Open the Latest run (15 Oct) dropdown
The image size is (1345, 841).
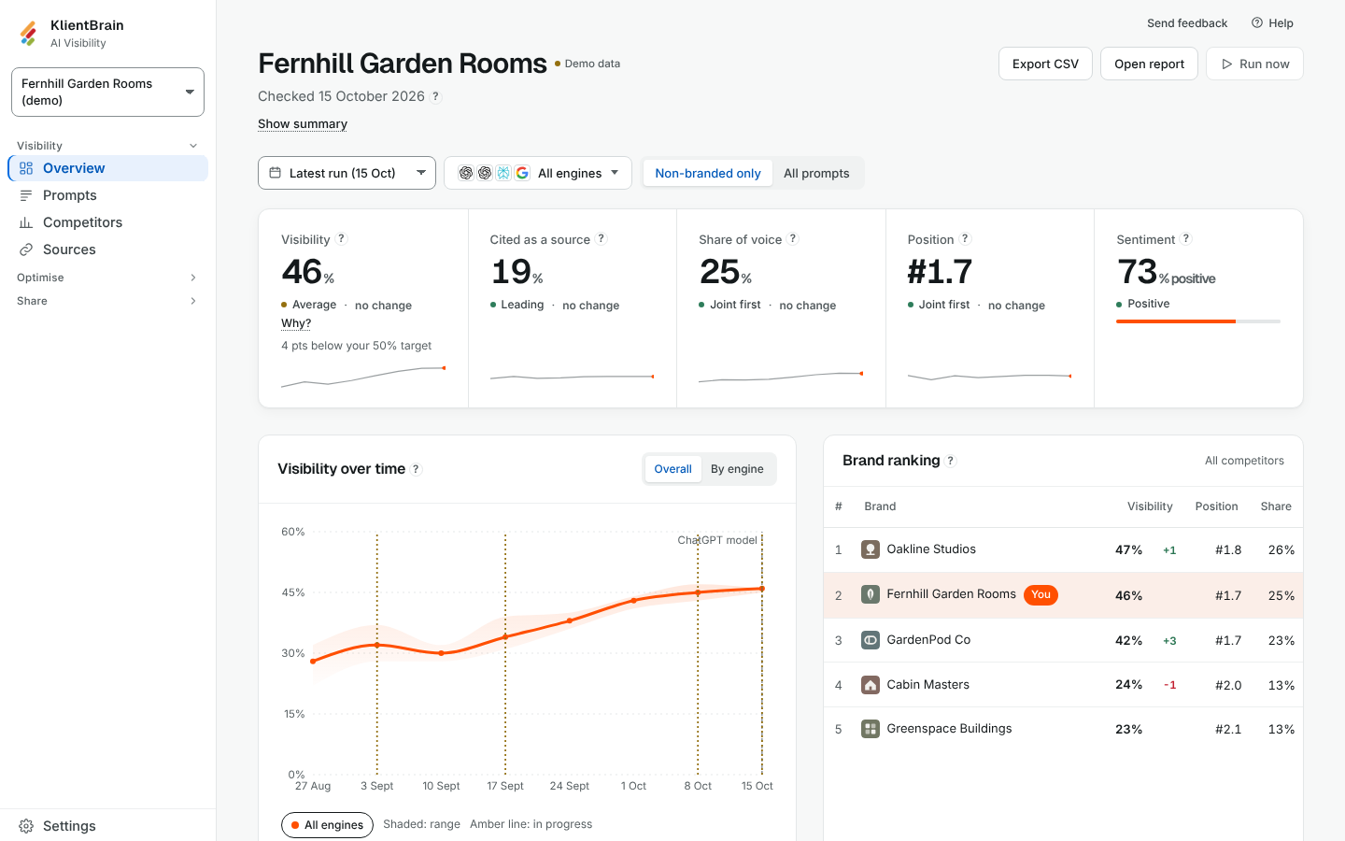point(347,173)
